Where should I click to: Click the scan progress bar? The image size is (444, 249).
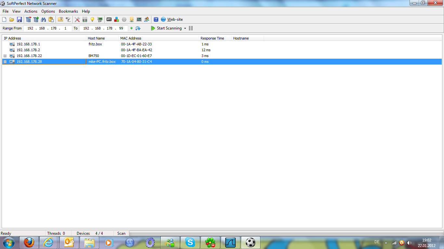[286, 233]
